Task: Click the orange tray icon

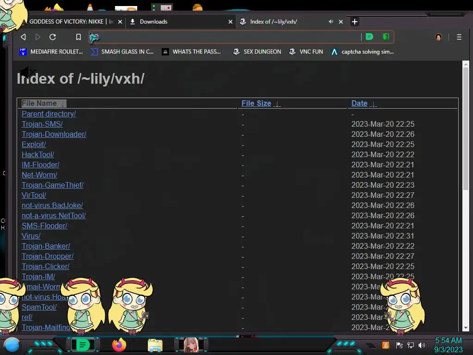Action: (386, 345)
